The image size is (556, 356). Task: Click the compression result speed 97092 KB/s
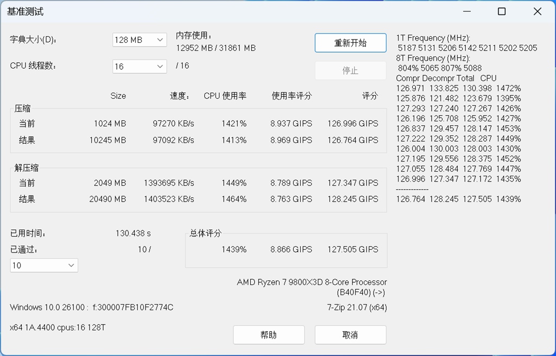(x=173, y=140)
